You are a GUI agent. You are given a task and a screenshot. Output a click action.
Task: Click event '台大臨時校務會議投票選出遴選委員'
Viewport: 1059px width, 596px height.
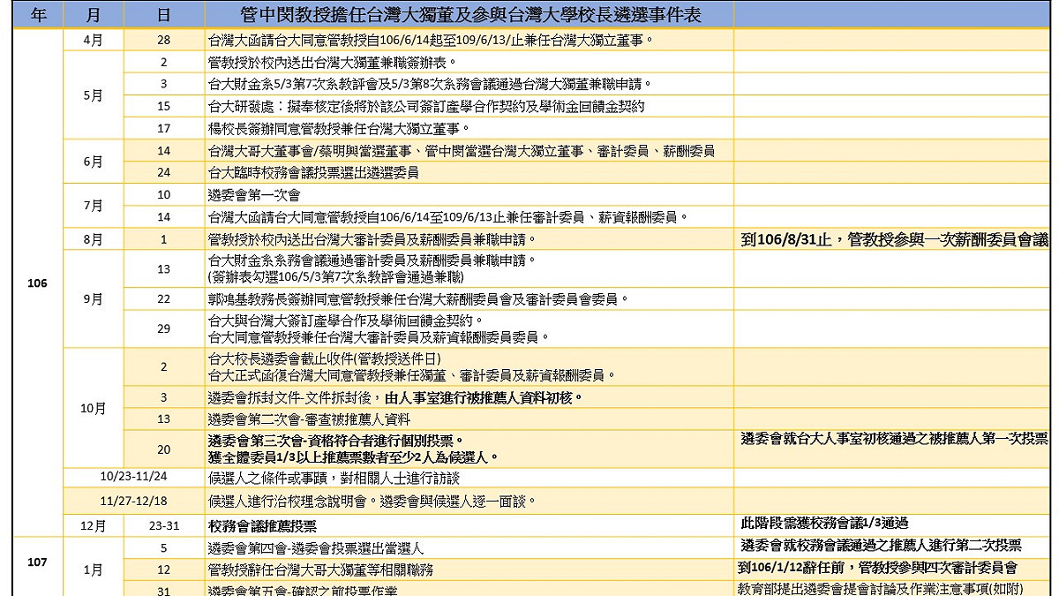[312, 172]
